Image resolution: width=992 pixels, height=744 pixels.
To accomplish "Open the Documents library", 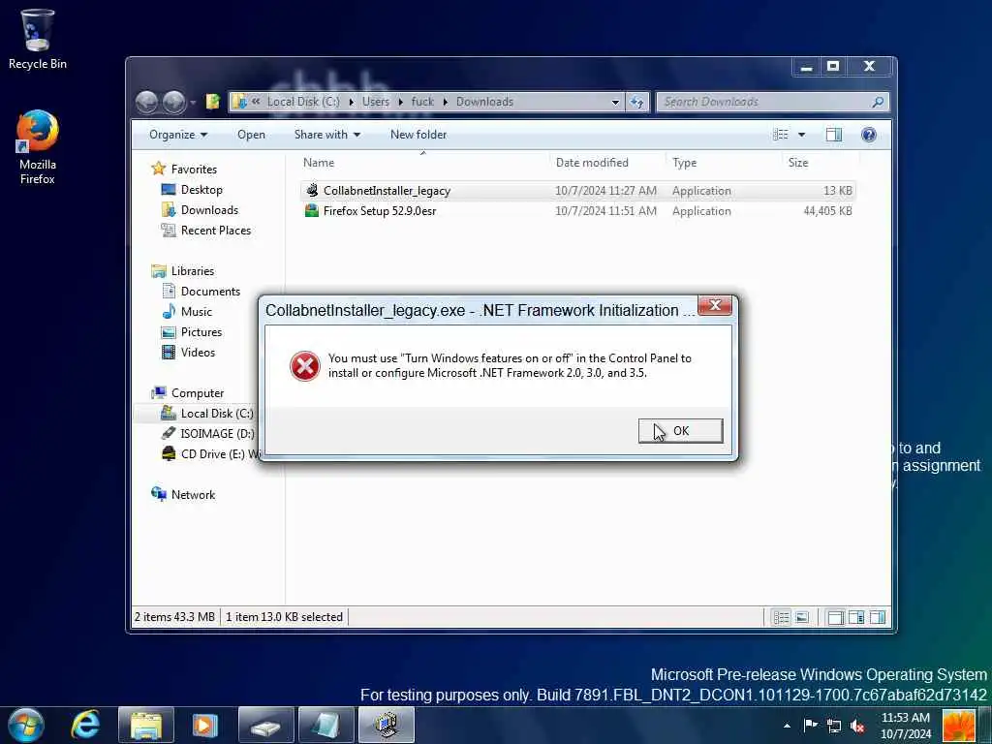I will (210, 291).
